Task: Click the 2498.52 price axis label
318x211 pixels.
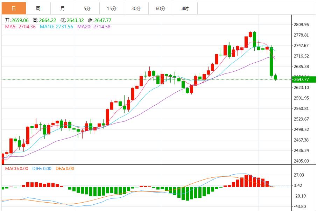Action: pyautogui.click(x=301, y=129)
